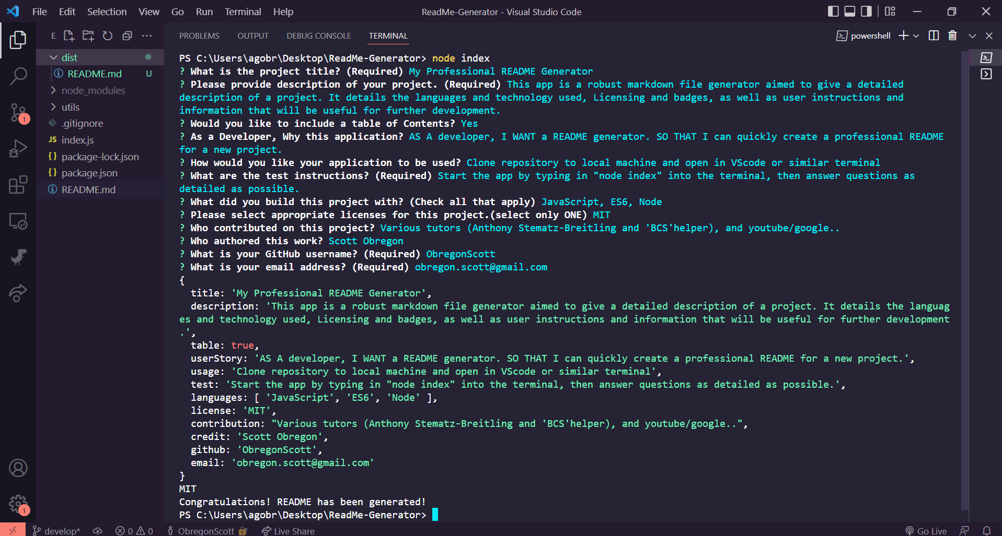Kill the terminal using the trash icon
The height and width of the screenshot is (536, 1002).
pyautogui.click(x=952, y=35)
